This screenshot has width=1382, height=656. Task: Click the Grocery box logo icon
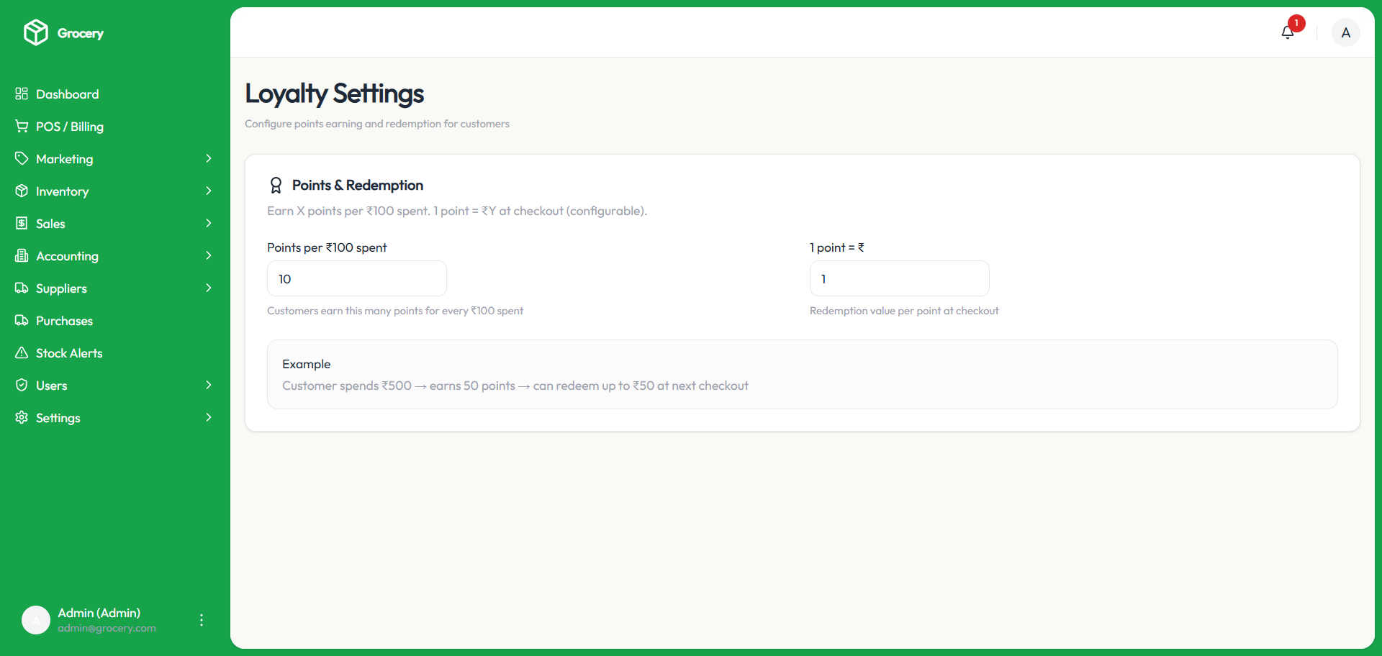[35, 32]
